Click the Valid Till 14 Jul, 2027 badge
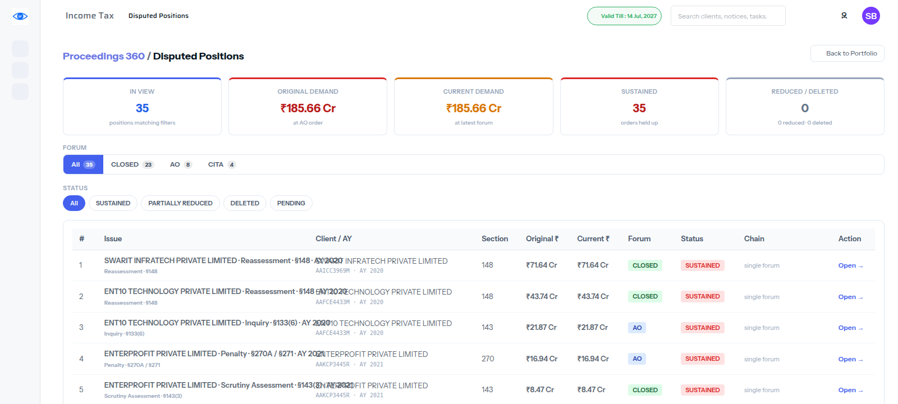Viewport: 898px width, 404px height. tap(624, 16)
